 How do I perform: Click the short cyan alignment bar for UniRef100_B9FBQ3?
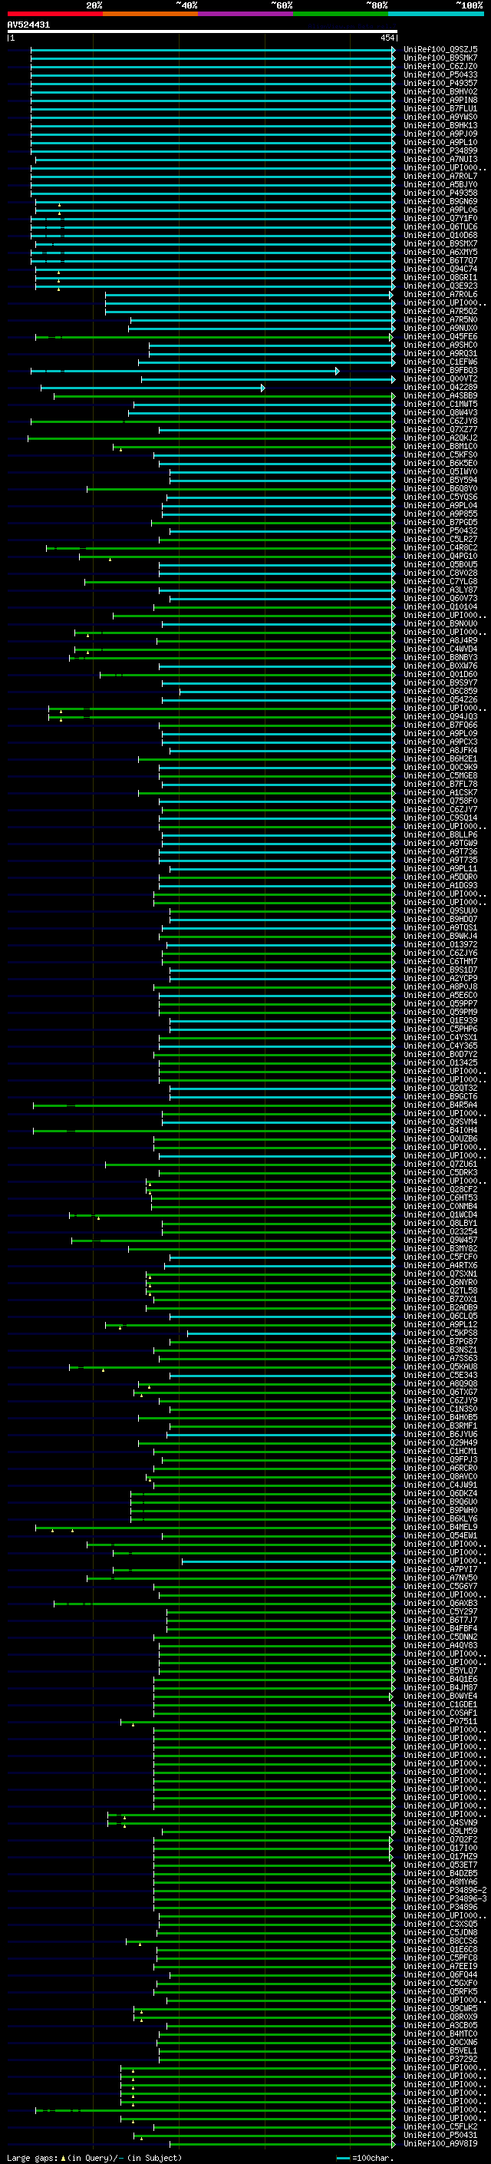pyautogui.click(x=185, y=371)
